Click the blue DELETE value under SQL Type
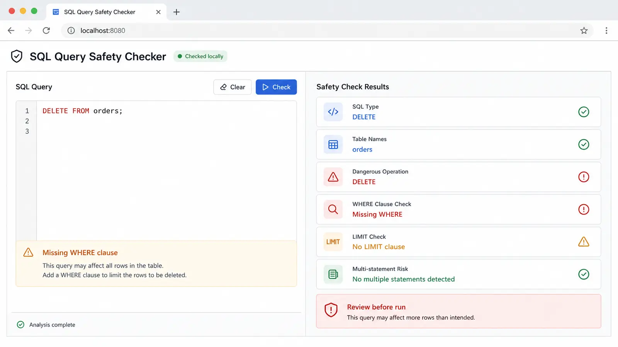The width and height of the screenshot is (618, 347). click(364, 117)
